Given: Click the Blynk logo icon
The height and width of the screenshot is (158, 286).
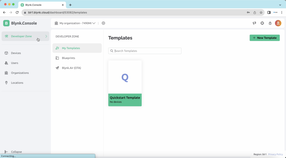Looking at the screenshot, I should pos(6,23).
